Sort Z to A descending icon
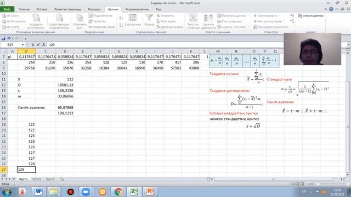351x197 pixels. click(x=121, y=25)
